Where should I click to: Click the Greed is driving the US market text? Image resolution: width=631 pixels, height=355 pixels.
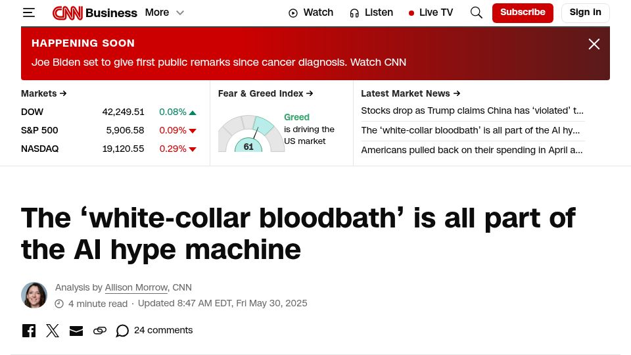pos(309,130)
